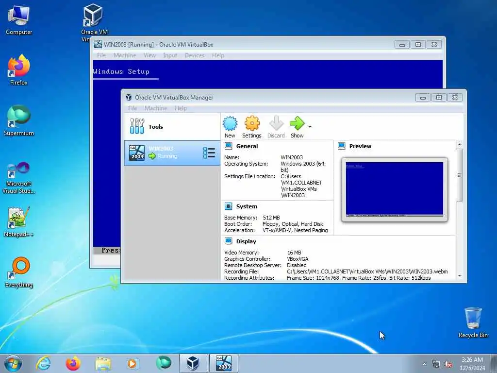Click the VBoxVGA graphics controller value

click(298, 259)
